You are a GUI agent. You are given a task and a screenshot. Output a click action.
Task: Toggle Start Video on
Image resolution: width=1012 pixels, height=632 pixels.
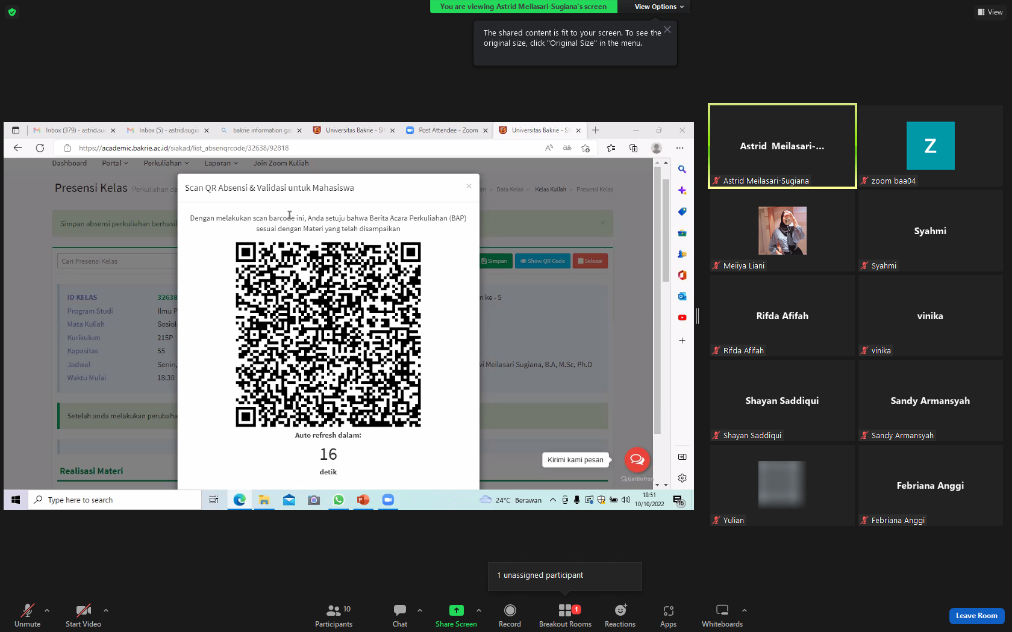(83, 615)
